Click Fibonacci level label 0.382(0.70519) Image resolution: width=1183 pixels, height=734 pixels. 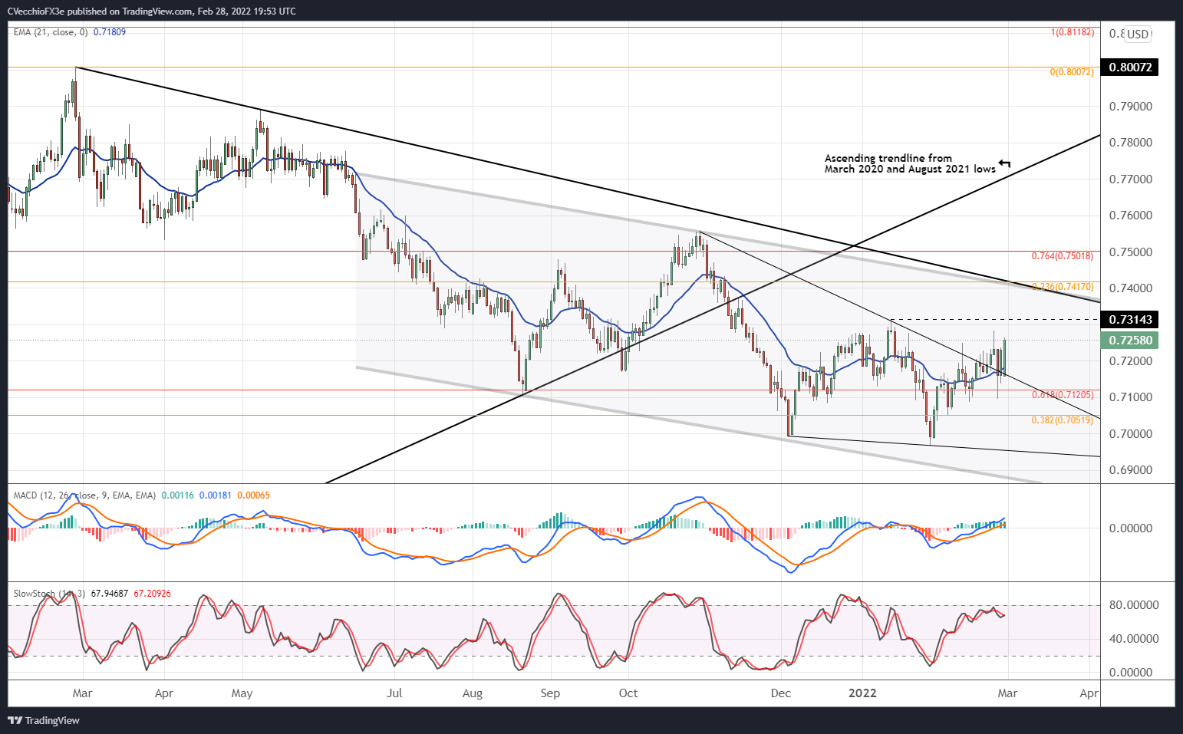pos(1063,420)
